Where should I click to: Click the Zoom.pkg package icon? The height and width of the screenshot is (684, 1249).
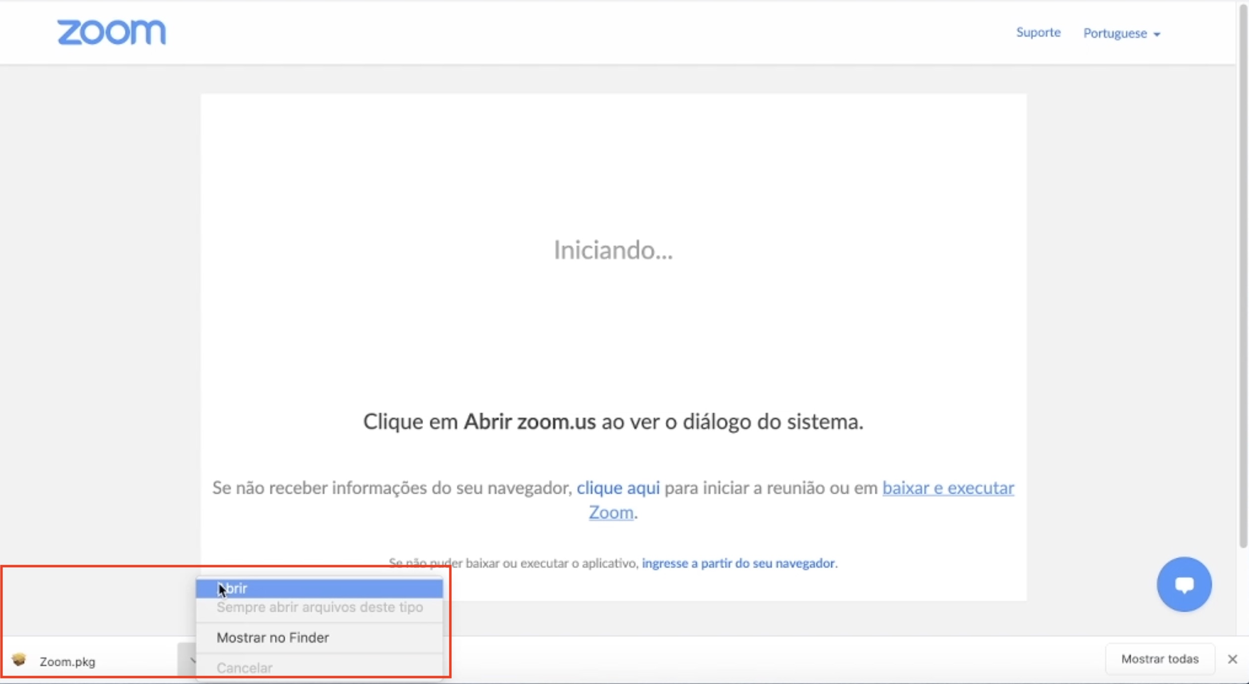click(x=19, y=660)
